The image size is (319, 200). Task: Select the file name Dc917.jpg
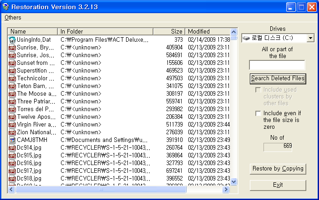[29, 171]
